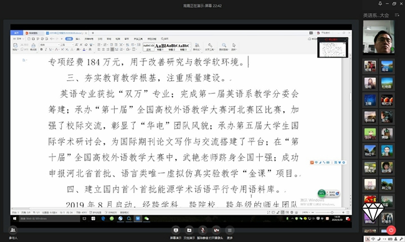Click the notification bell icon
The height and width of the screenshot is (242, 405).
coord(380,4)
